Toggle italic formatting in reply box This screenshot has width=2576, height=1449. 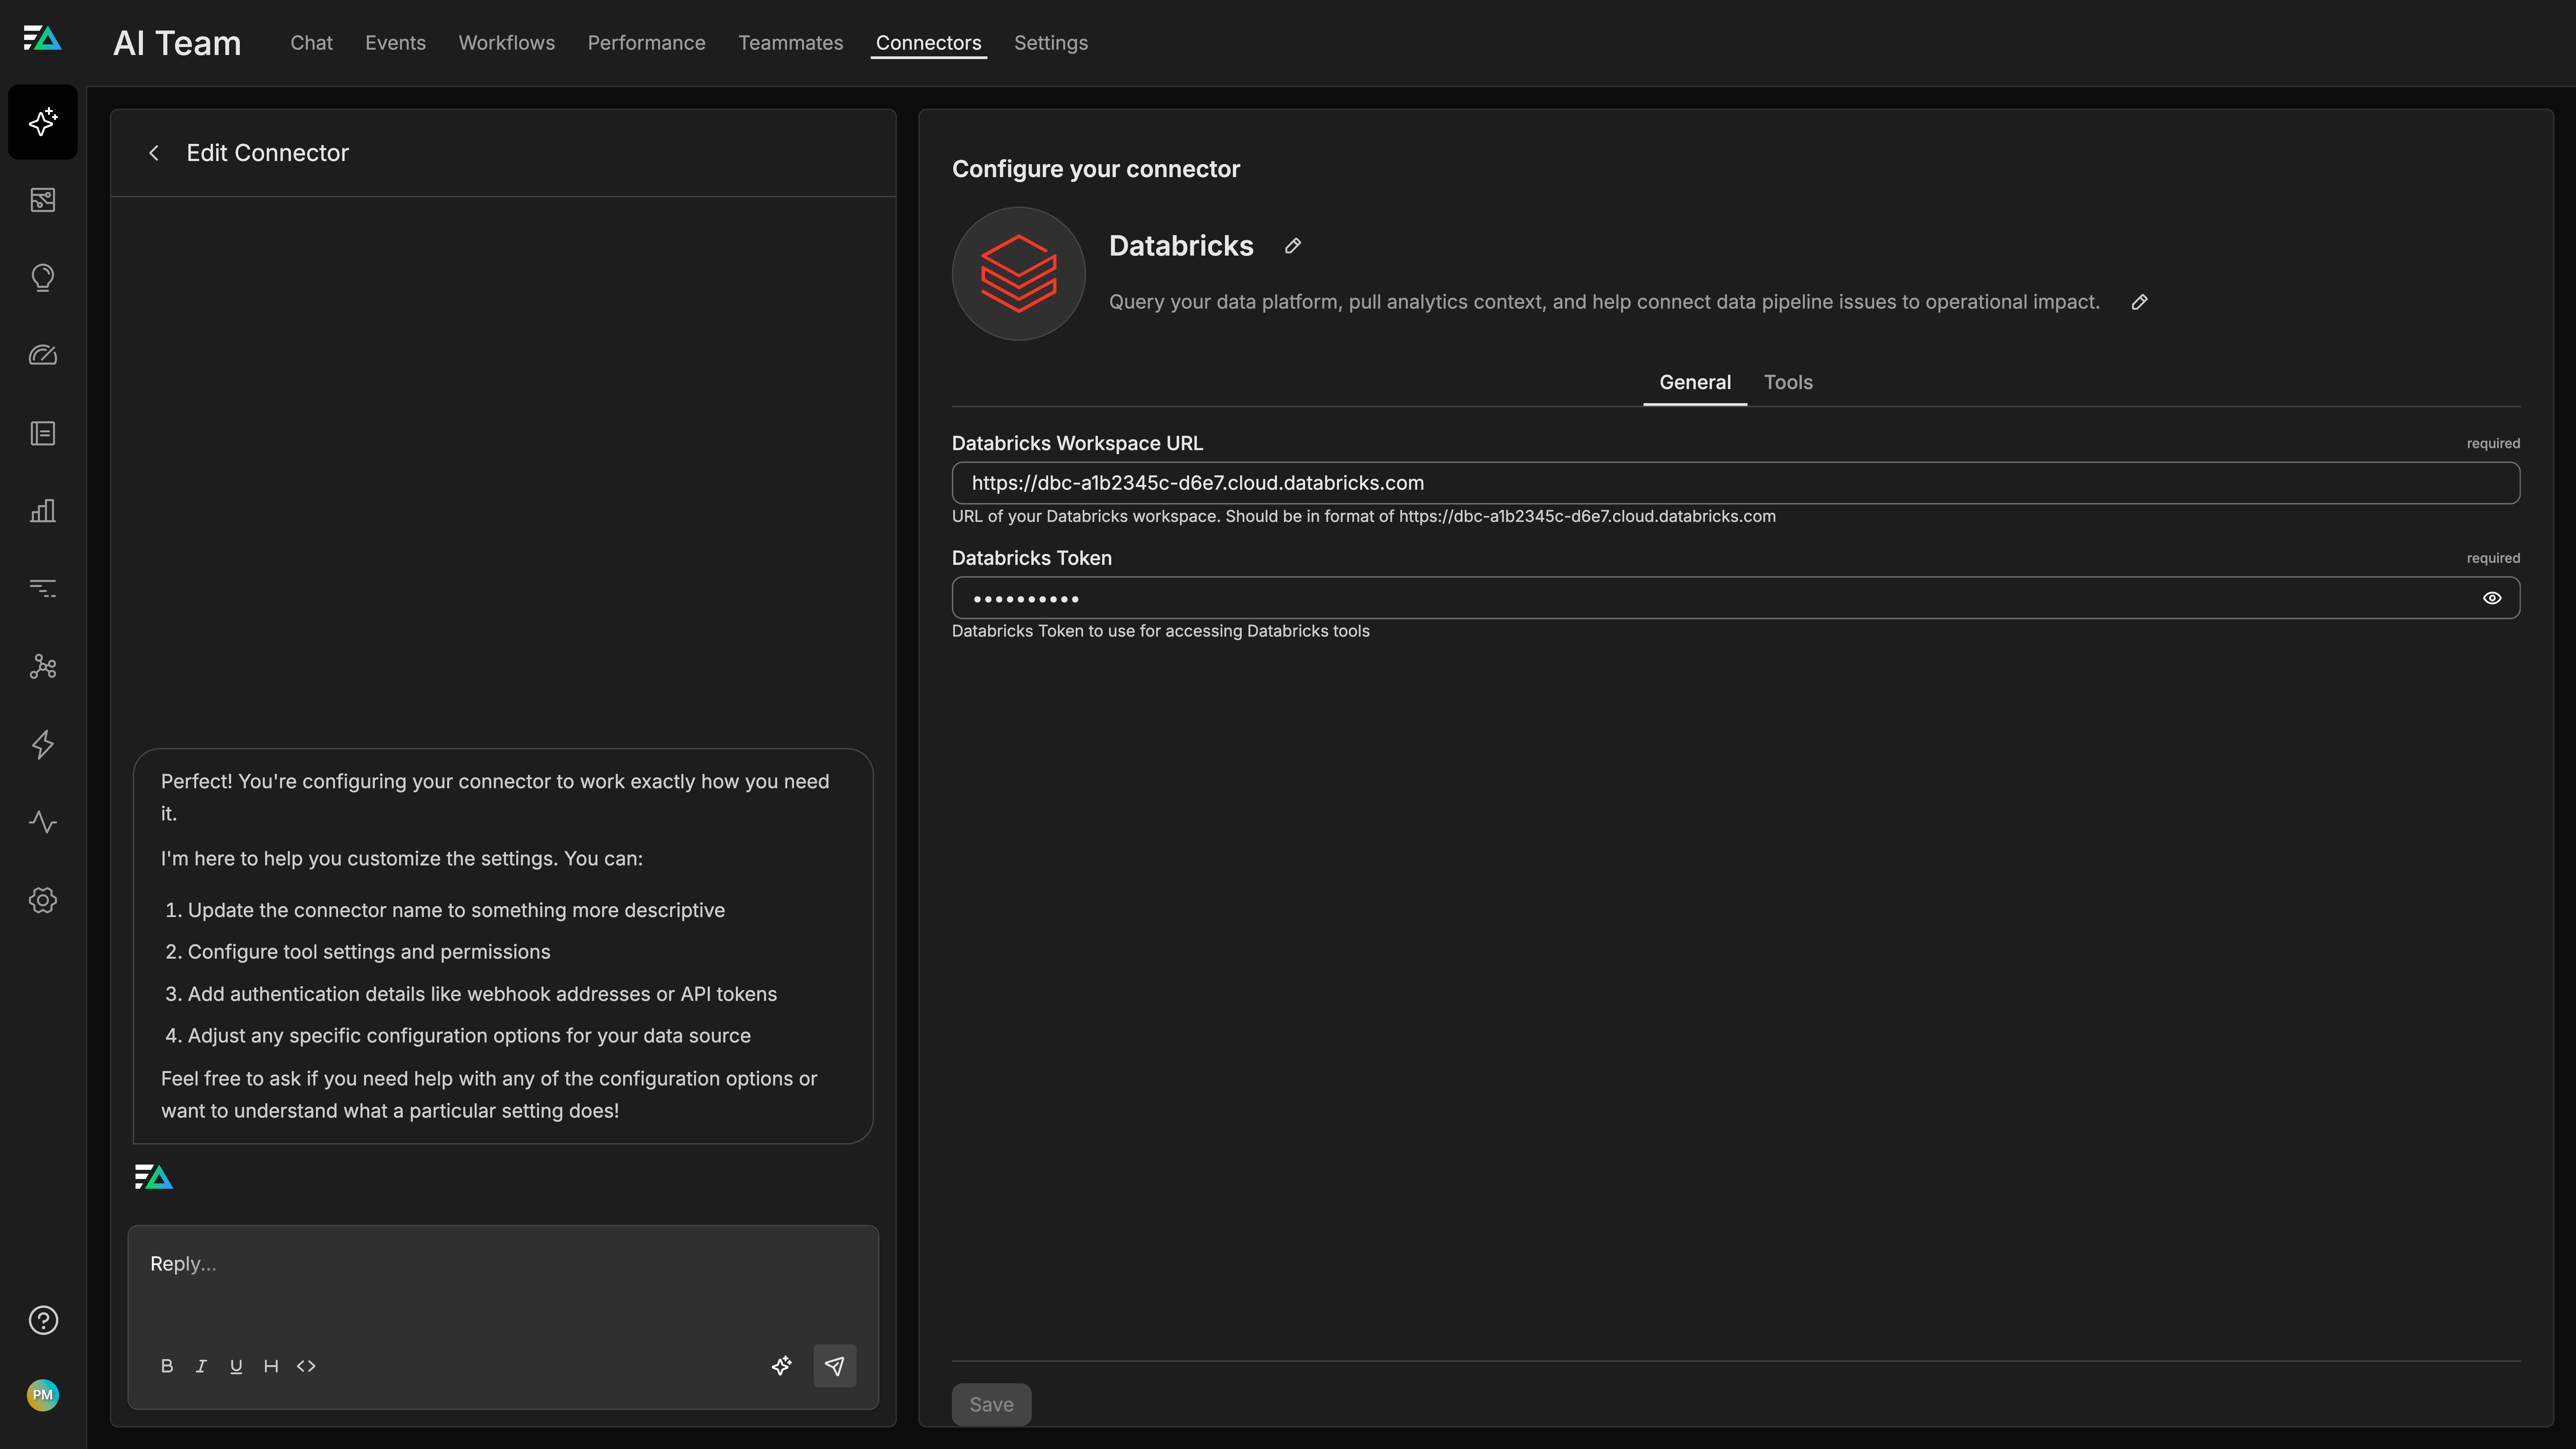click(x=201, y=1366)
